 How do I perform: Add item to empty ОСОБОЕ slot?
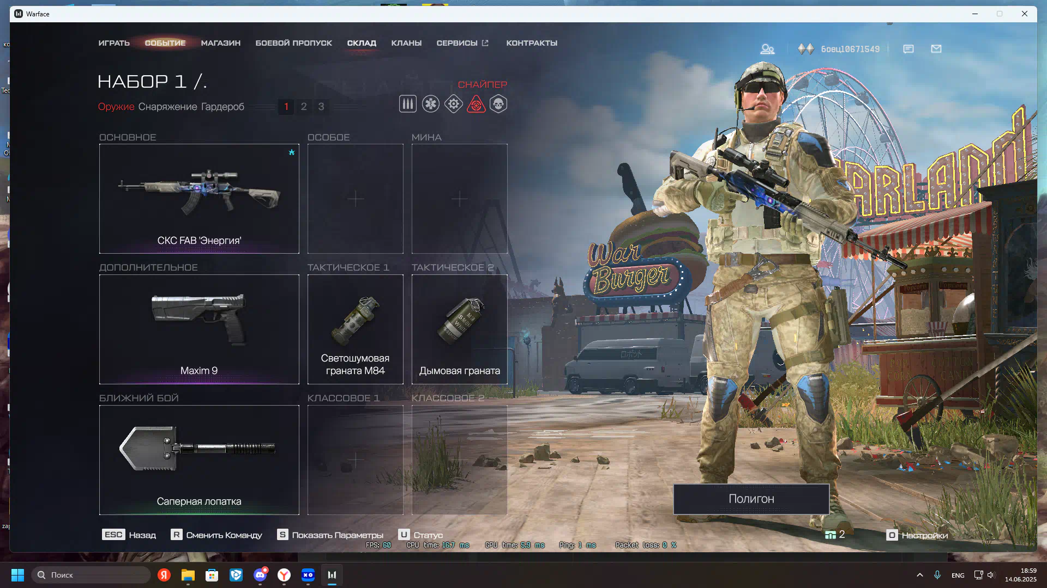coord(356,199)
